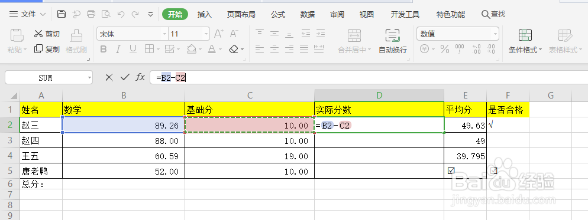
Task: Switch to the 数据 tab
Action: tap(308, 15)
